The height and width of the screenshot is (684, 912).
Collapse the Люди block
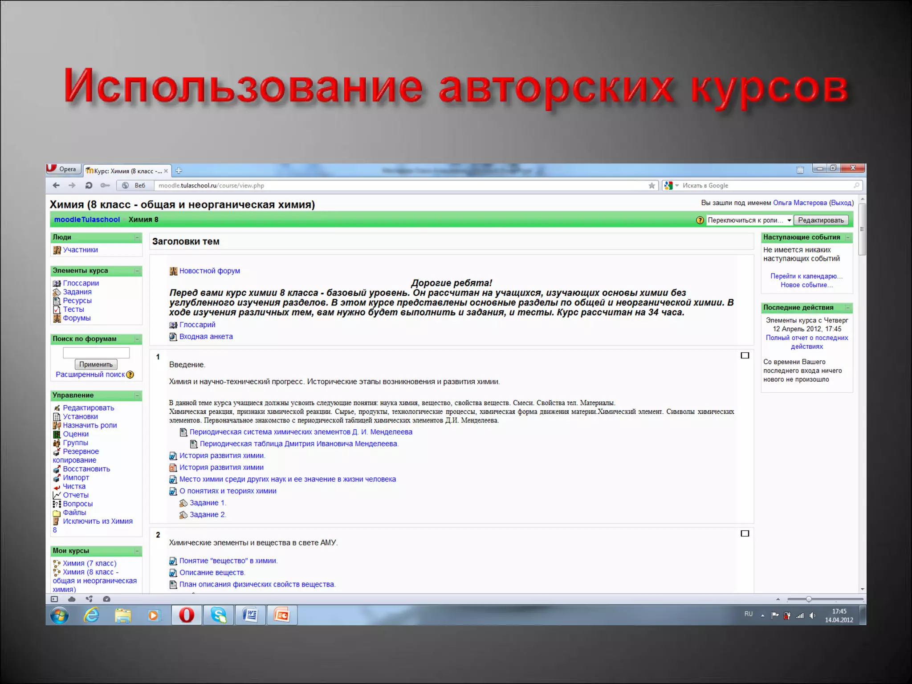pyautogui.click(x=137, y=238)
